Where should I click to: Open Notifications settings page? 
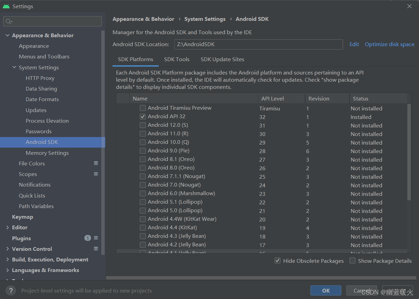35,185
